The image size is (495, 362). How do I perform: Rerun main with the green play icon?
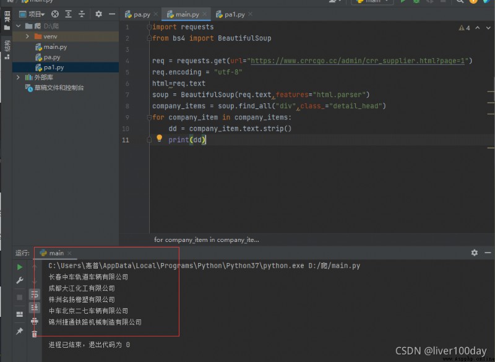tap(20, 267)
